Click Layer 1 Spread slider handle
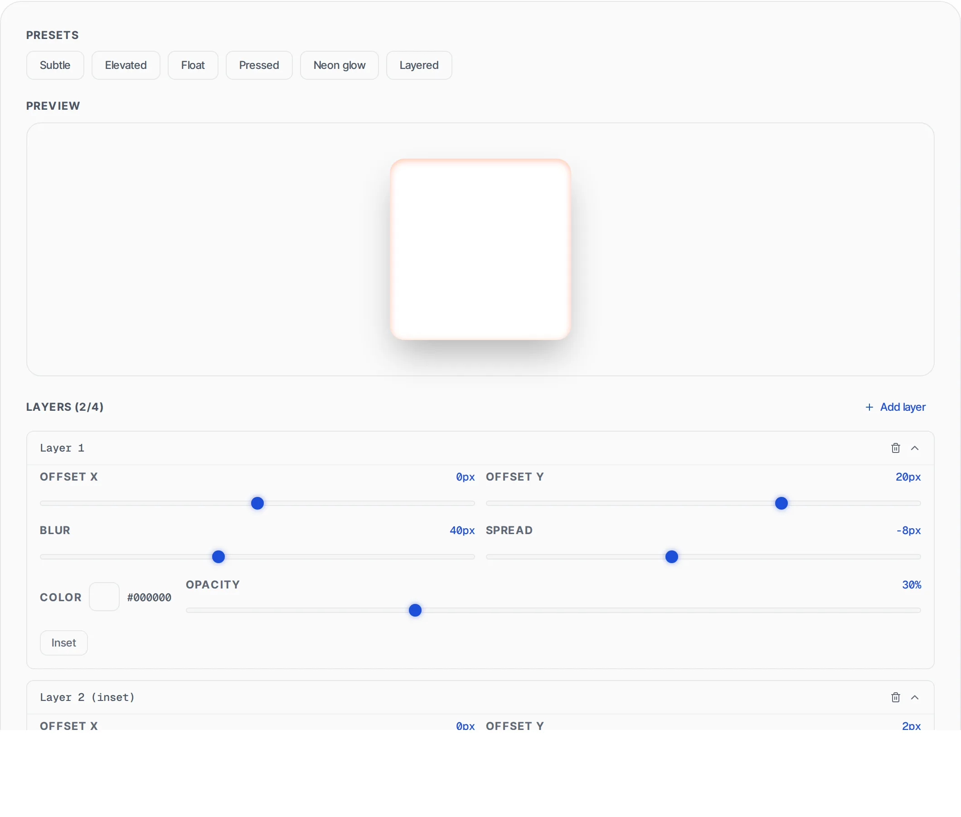This screenshot has height=817, width=961. point(671,556)
